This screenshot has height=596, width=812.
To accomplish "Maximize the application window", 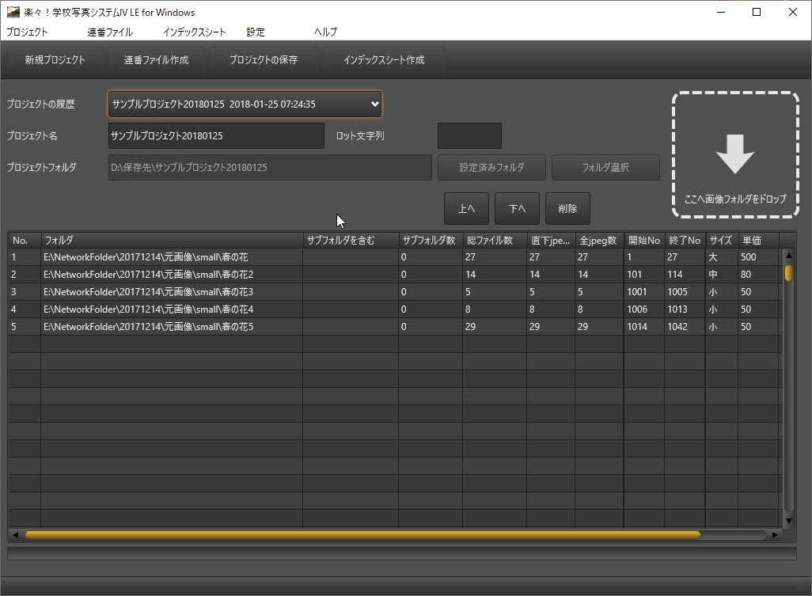I will coord(757,12).
